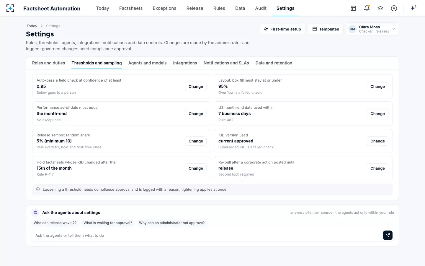The image size is (425, 266).
Task: Change the KID version used setting
Action: 377,141
